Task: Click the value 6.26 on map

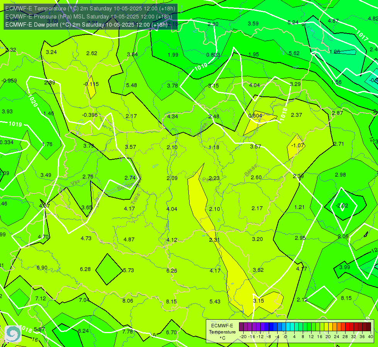Action: pos(172,271)
